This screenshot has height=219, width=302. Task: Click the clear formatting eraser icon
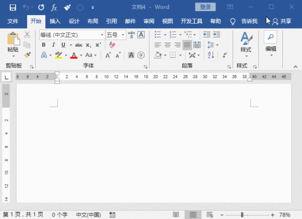[x=112, y=45]
